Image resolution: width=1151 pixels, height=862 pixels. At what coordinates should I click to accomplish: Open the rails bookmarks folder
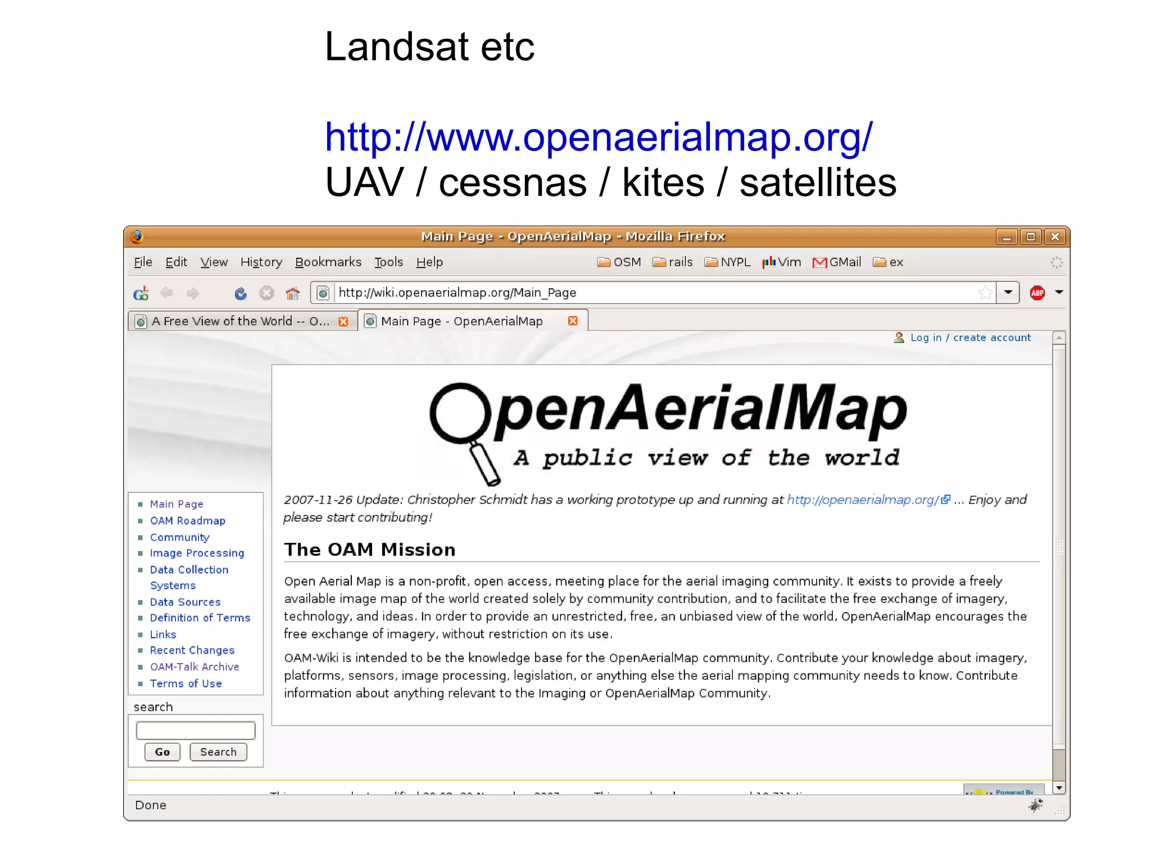(x=672, y=262)
